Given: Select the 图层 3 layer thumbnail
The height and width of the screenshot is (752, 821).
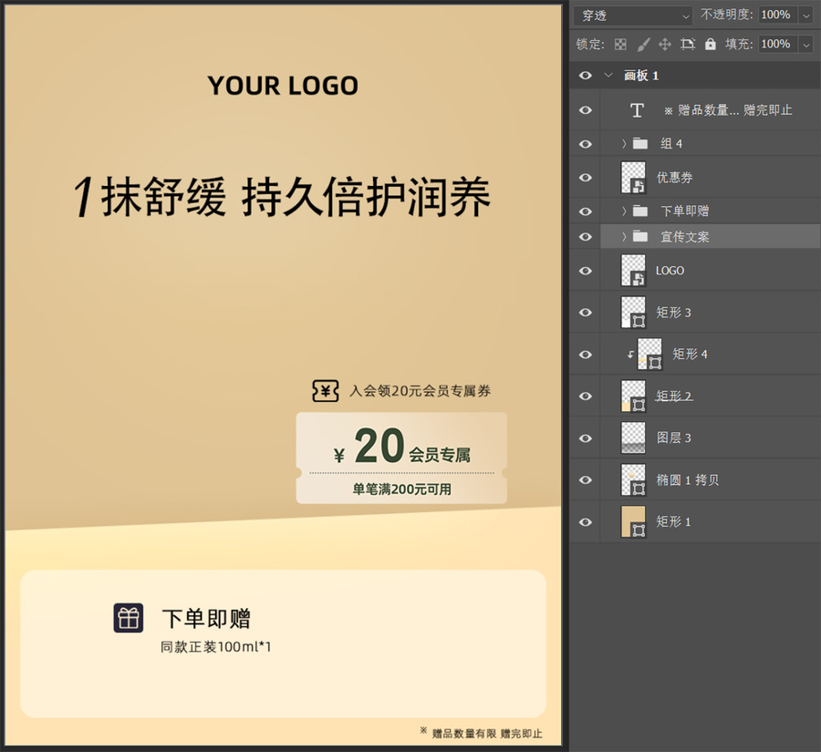Looking at the screenshot, I should click(633, 438).
